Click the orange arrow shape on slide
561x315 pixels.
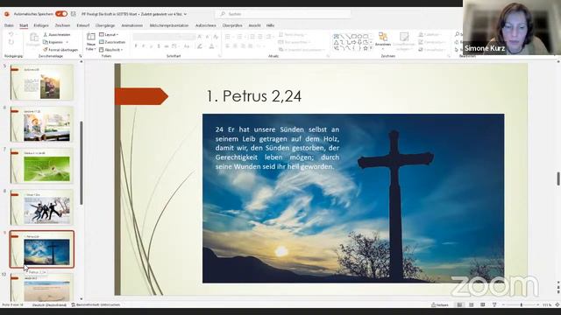pyautogui.click(x=141, y=96)
